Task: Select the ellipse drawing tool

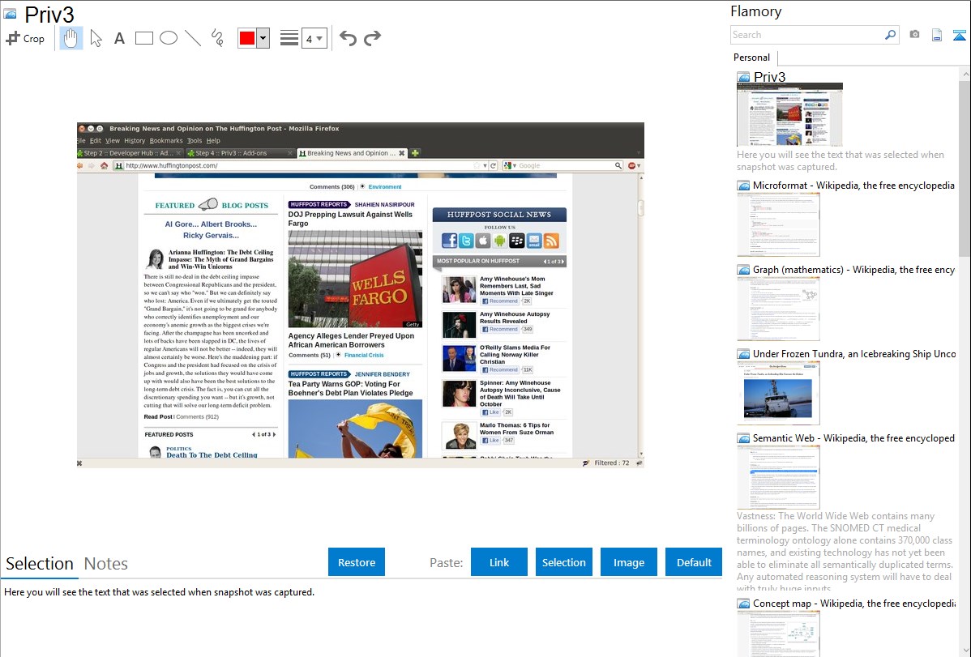Action: 169,38
